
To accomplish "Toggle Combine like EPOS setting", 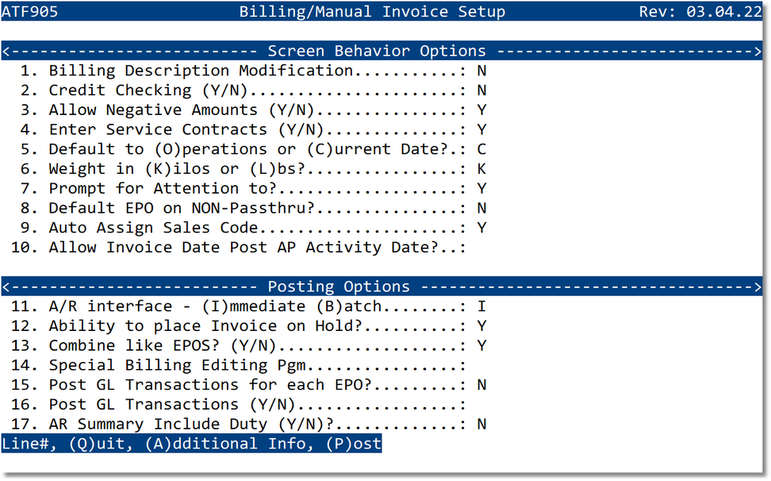I will [x=481, y=345].
